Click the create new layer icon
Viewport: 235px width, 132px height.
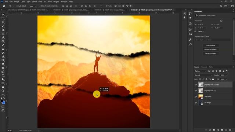click(226, 130)
